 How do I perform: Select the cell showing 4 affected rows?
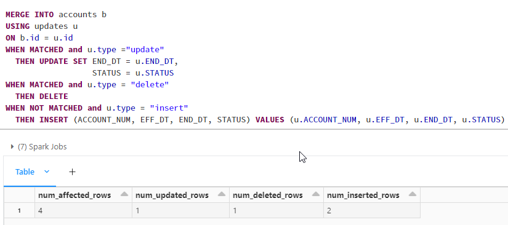coord(83,210)
